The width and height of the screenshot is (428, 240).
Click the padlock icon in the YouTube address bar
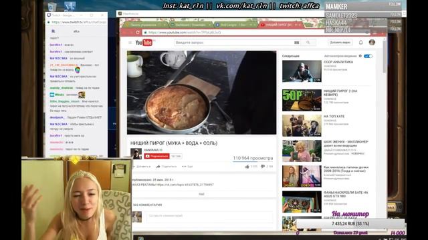[x=146, y=33]
